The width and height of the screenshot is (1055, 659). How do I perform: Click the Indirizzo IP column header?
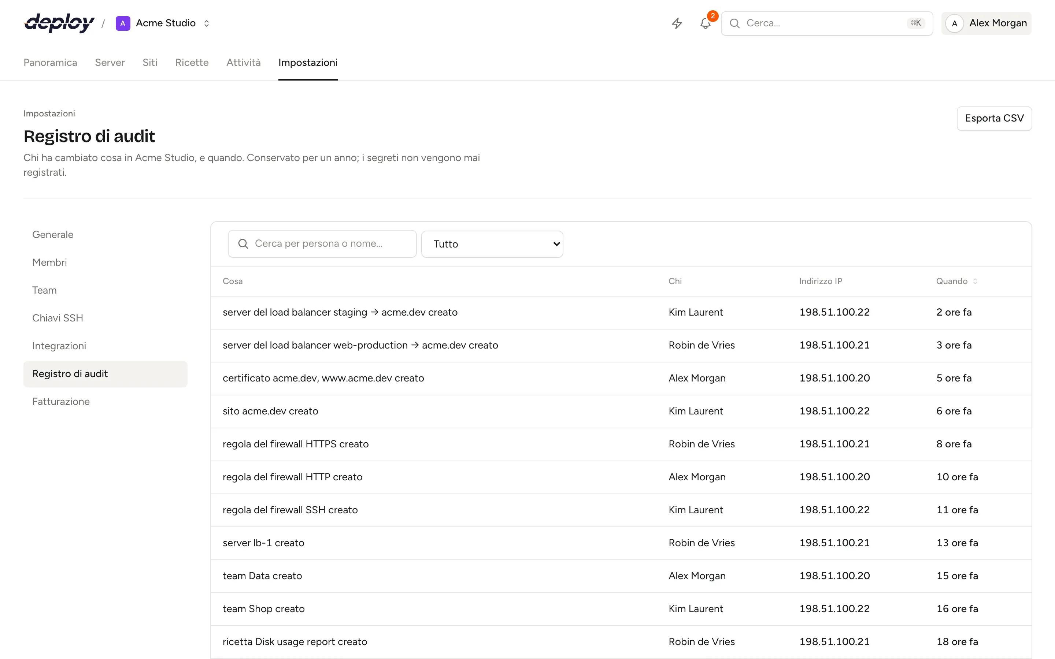(x=821, y=281)
